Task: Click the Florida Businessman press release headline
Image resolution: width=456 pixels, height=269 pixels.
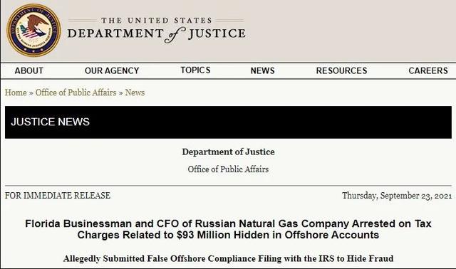Action: tap(228, 229)
